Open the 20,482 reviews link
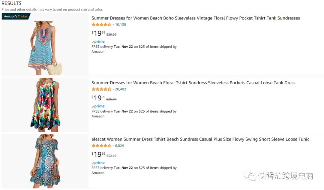 (x=121, y=89)
